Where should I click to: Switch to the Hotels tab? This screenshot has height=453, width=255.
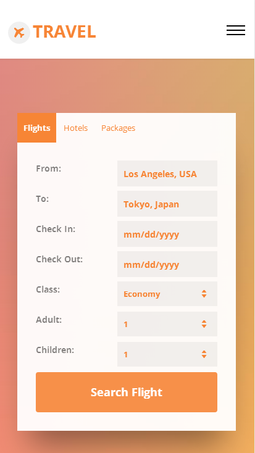76,128
